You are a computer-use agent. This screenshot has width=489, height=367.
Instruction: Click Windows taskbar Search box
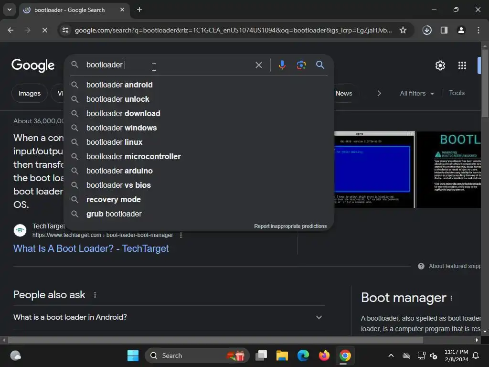point(197,356)
